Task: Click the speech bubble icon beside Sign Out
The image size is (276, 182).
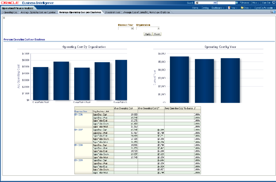Action: click(x=273, y=3)
